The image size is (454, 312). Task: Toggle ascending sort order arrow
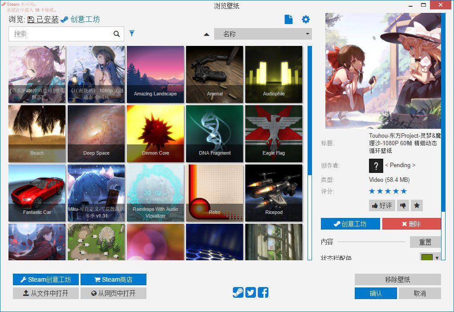click(207, 34)
